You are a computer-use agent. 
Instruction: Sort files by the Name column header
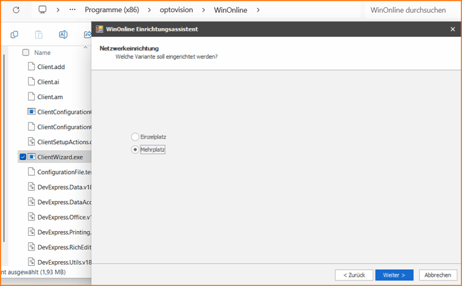click(42, 52)
